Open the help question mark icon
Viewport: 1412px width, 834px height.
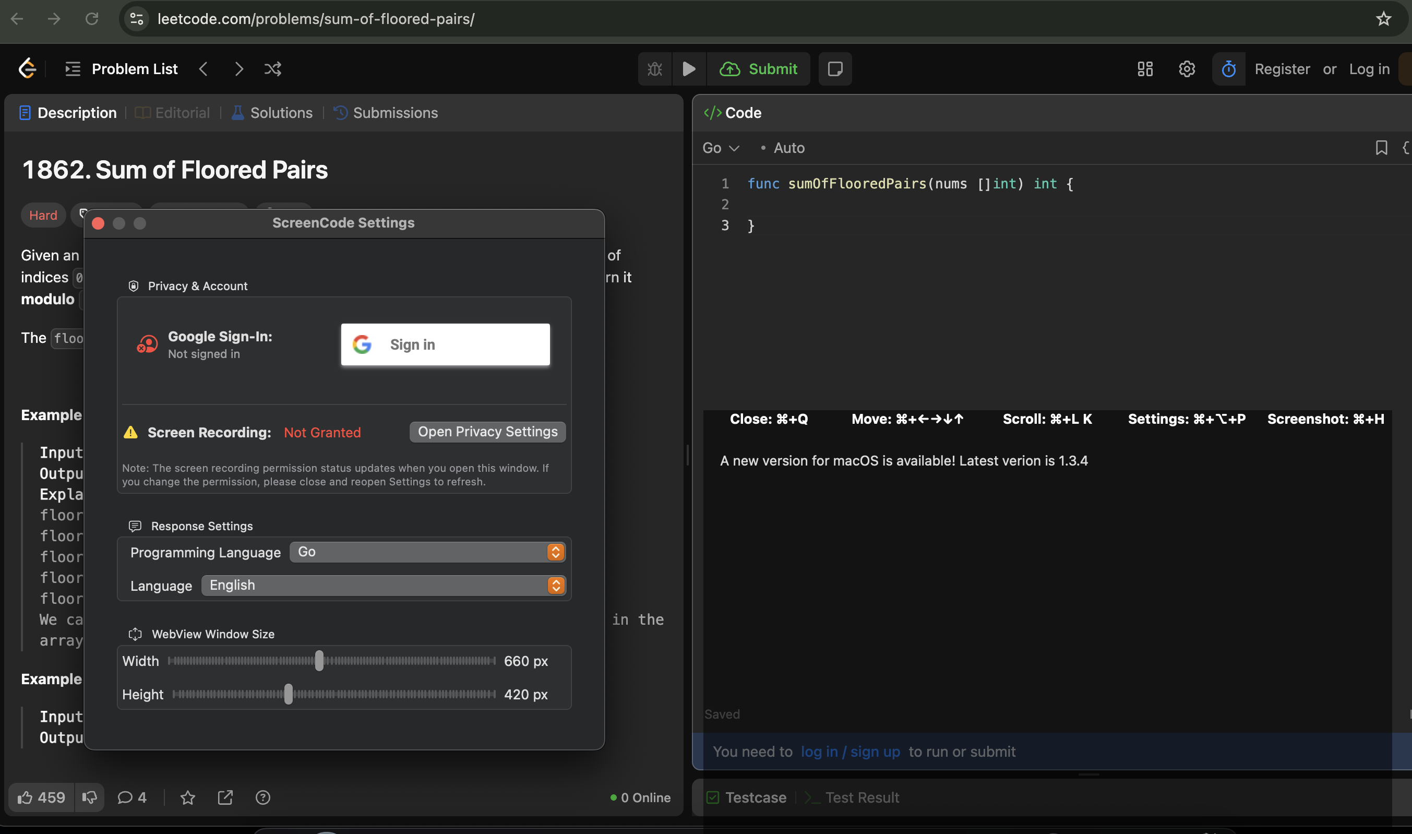click(x=263, y=797)
